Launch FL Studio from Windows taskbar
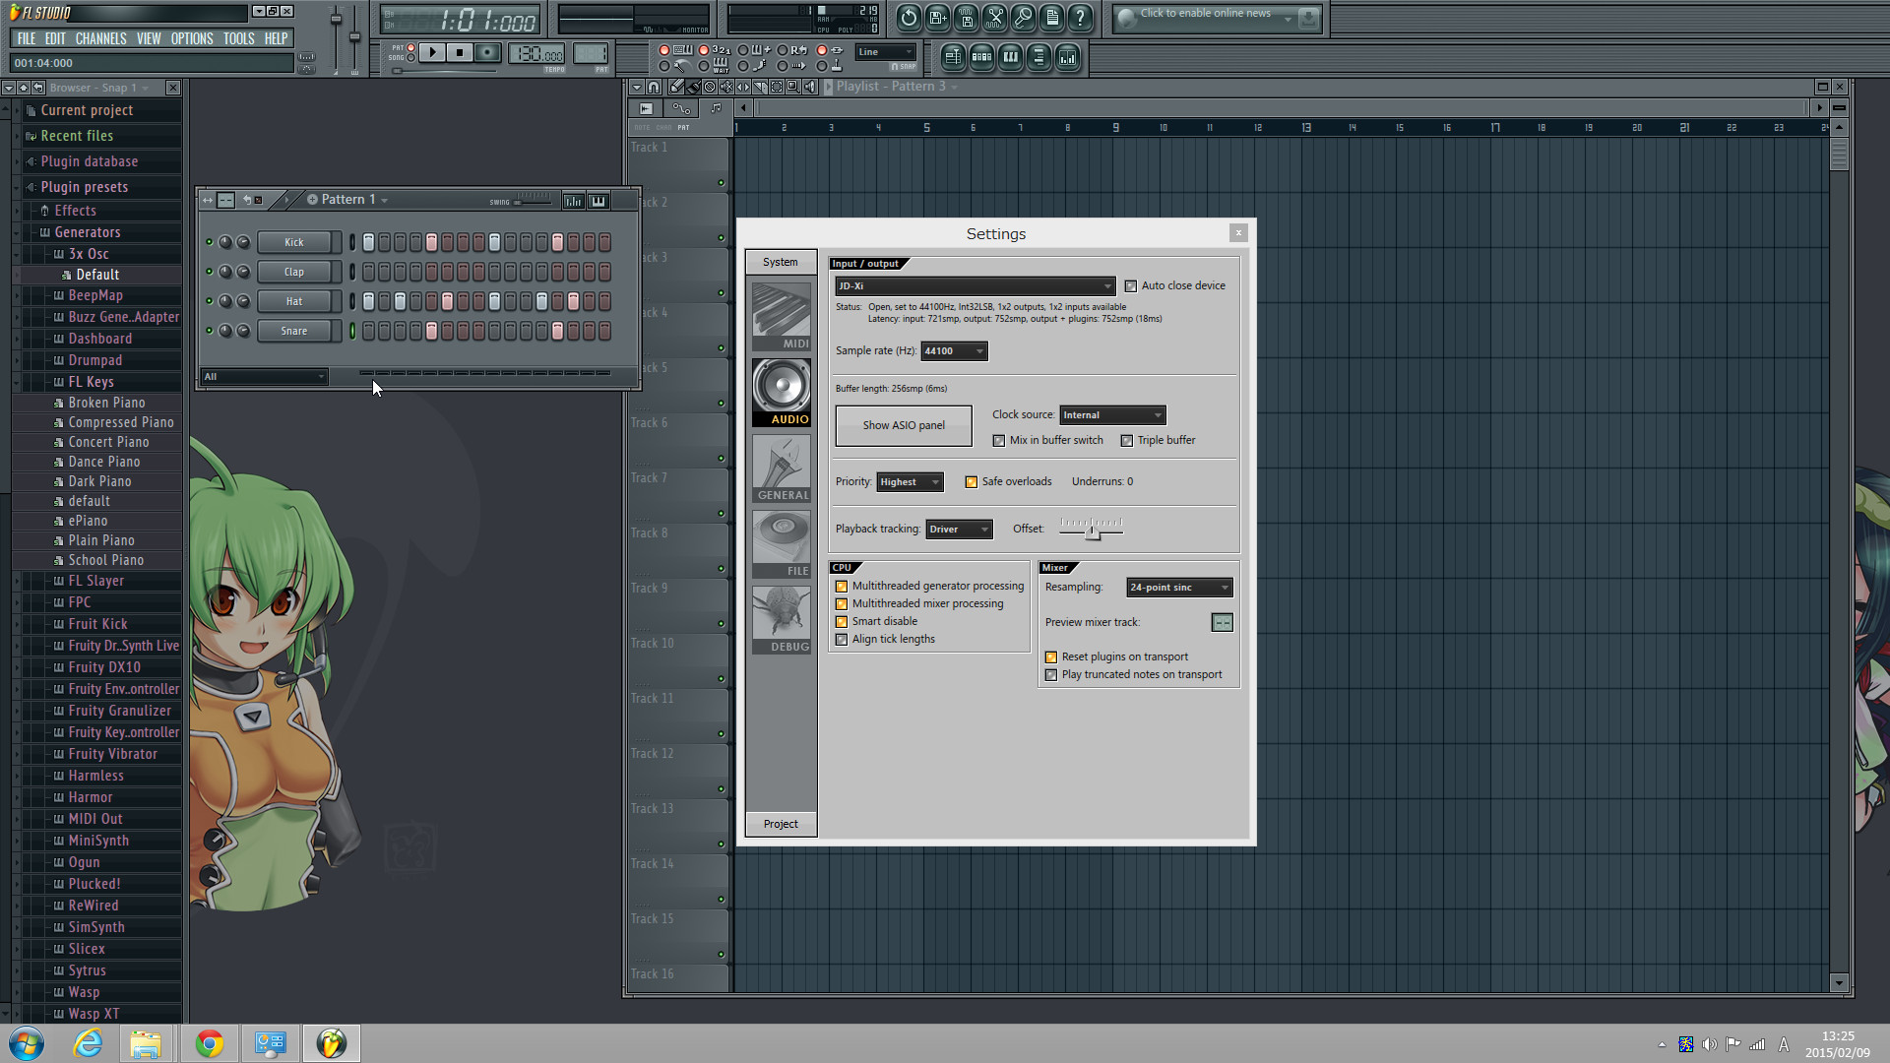 pyautogui.click(x=332, y=1043)
